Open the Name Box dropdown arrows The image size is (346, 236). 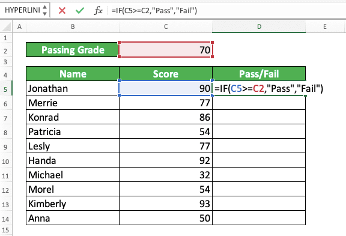pos(45,10)
